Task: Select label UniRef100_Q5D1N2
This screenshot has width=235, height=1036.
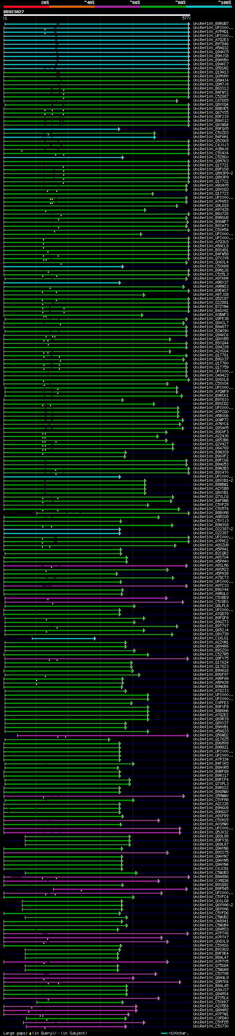Action: pos(210,68)
